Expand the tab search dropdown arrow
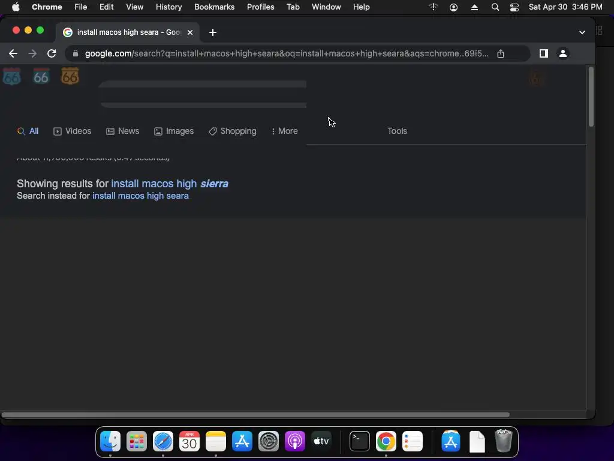The image size is (614, 461). tap(582, 32)
